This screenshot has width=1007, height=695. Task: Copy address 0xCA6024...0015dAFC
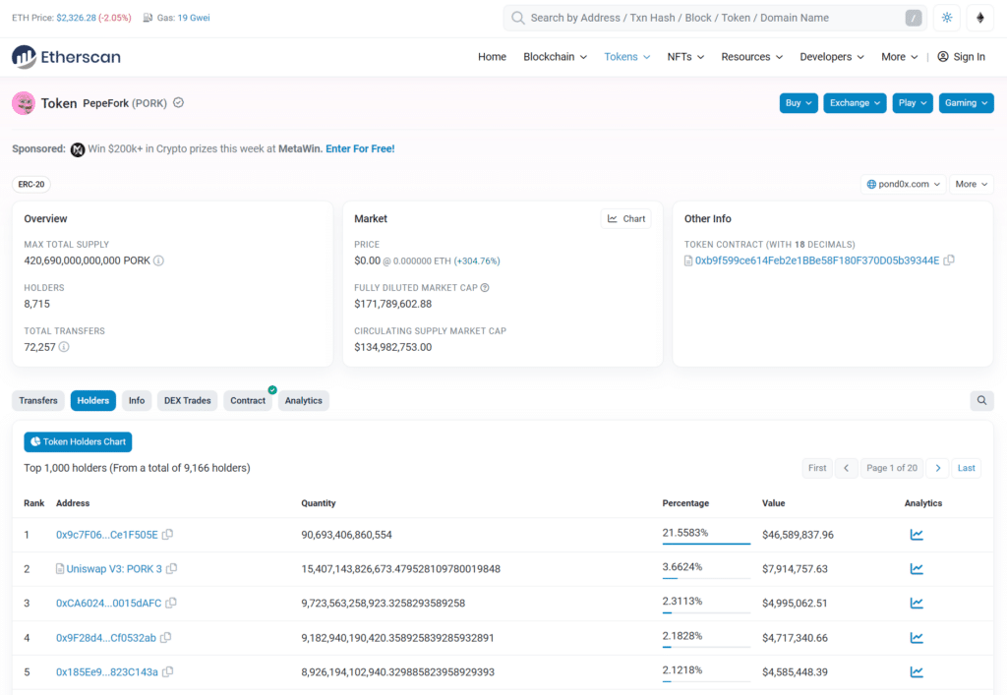[x=171, y=604]
